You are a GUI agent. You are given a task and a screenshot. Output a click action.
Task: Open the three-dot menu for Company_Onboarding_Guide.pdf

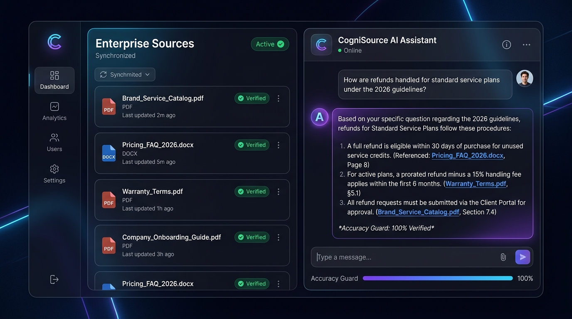point(279,237)
